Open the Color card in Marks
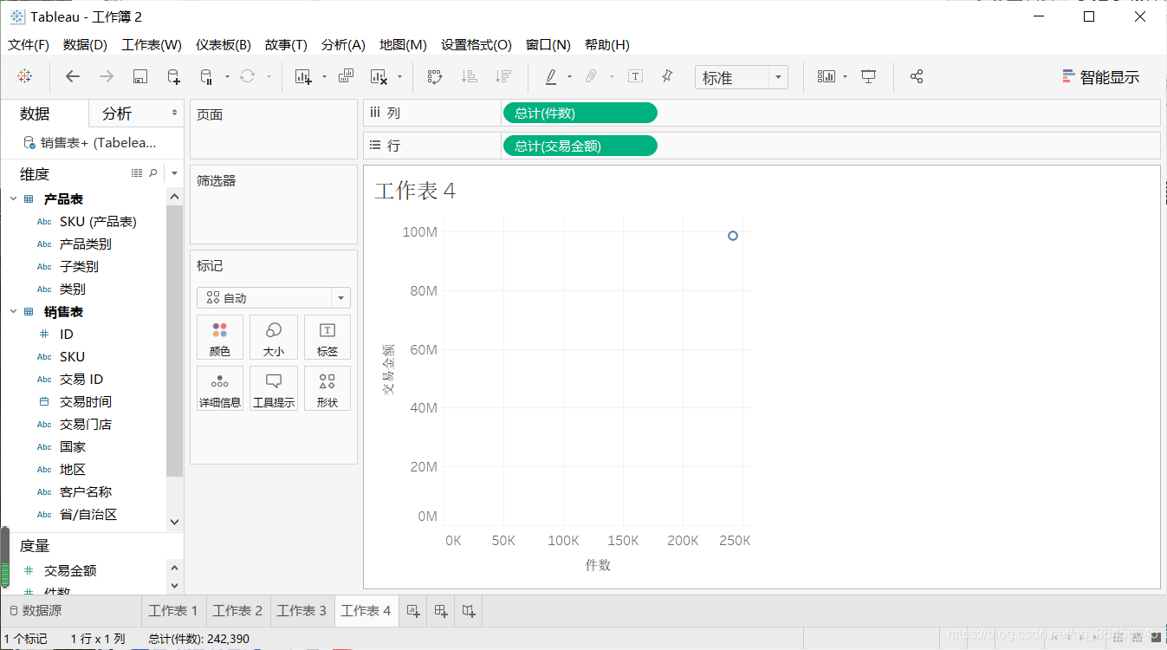Image resolution: width=1167 pixels, height=650 pixels. pyautogui.click(x=220, y=337)
